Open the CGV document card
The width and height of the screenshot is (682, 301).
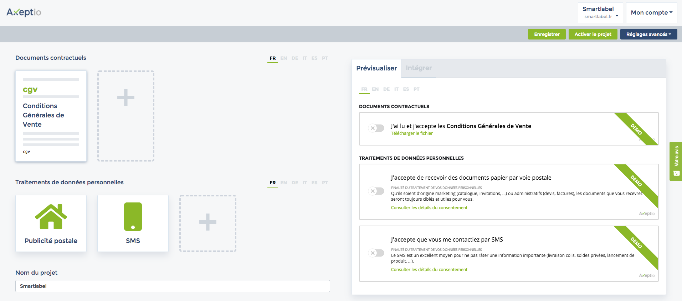pos(51,116)
